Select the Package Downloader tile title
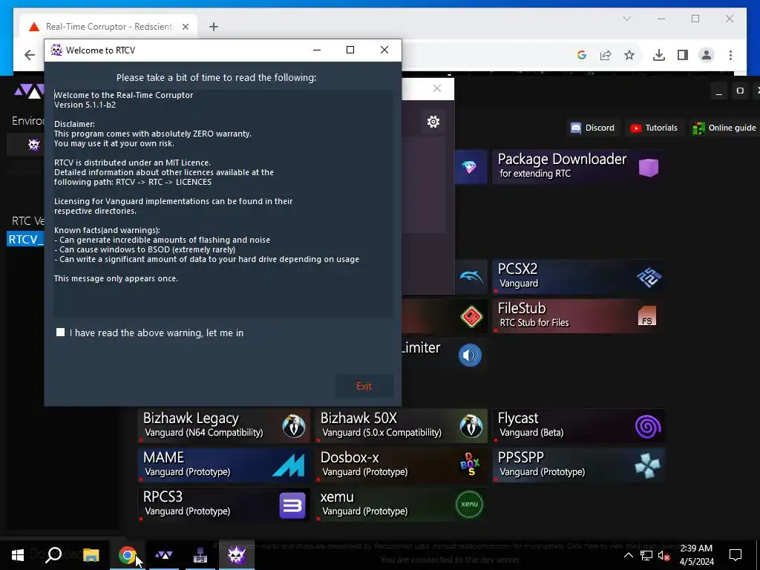The image size is (760, 570). pos(562,159)
